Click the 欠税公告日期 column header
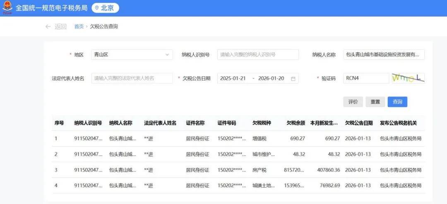 click(358, 123)
